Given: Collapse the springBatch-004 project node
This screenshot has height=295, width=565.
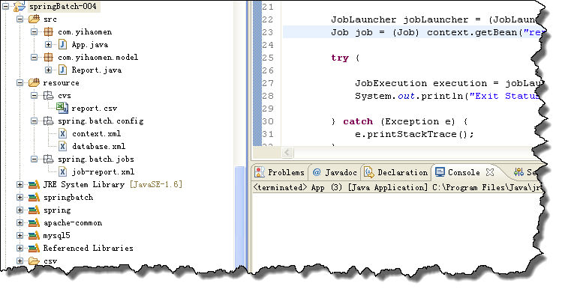Looking at the screenshot, I should (5, 6).
